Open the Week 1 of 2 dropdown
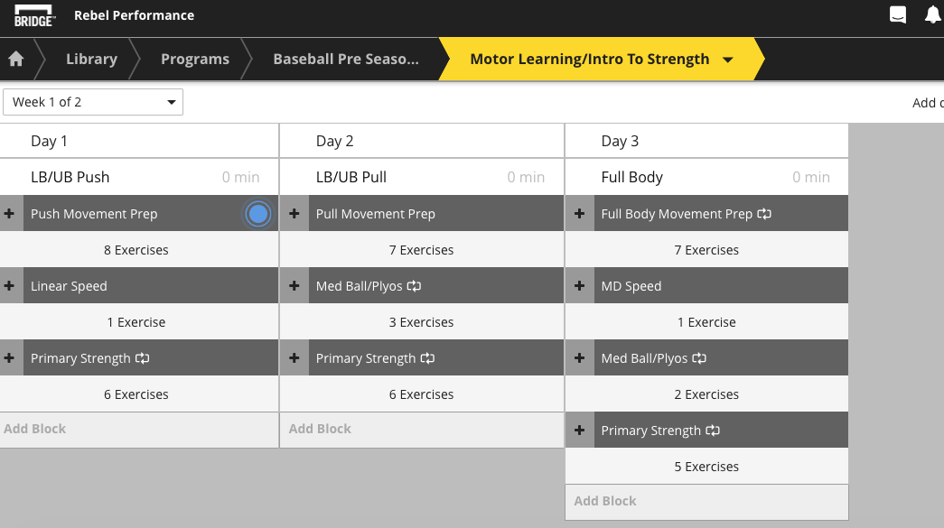 93,102
